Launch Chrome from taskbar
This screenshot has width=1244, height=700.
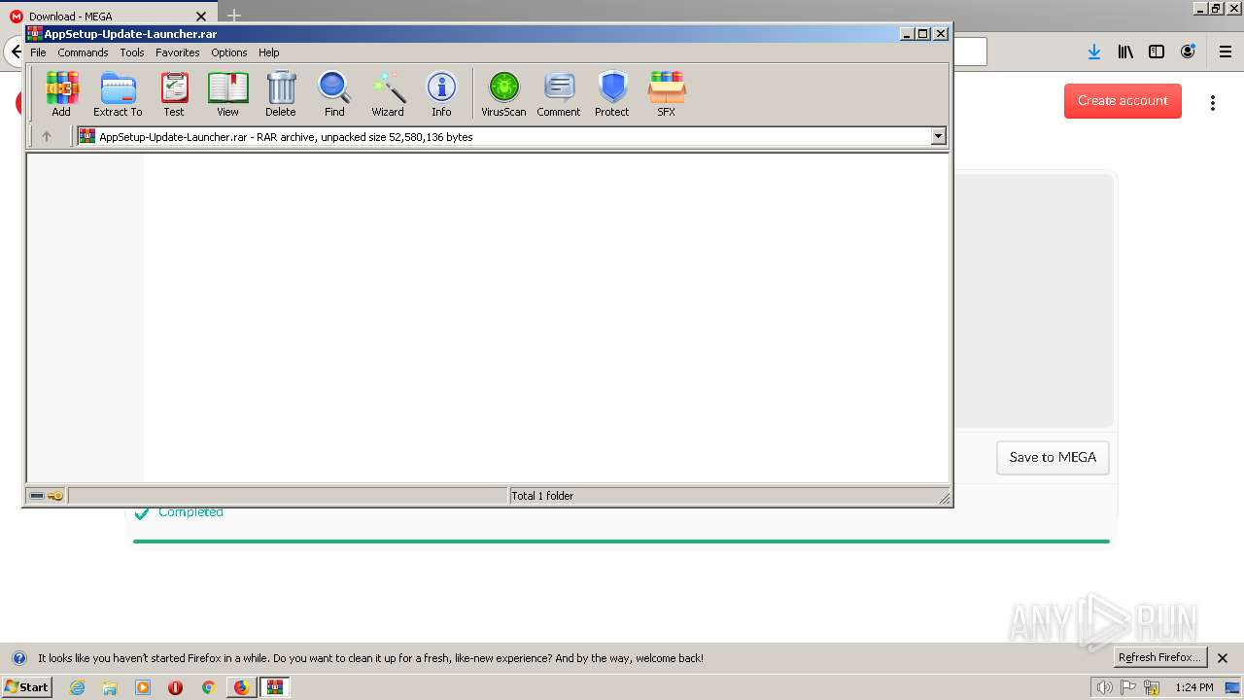point(208,687)
